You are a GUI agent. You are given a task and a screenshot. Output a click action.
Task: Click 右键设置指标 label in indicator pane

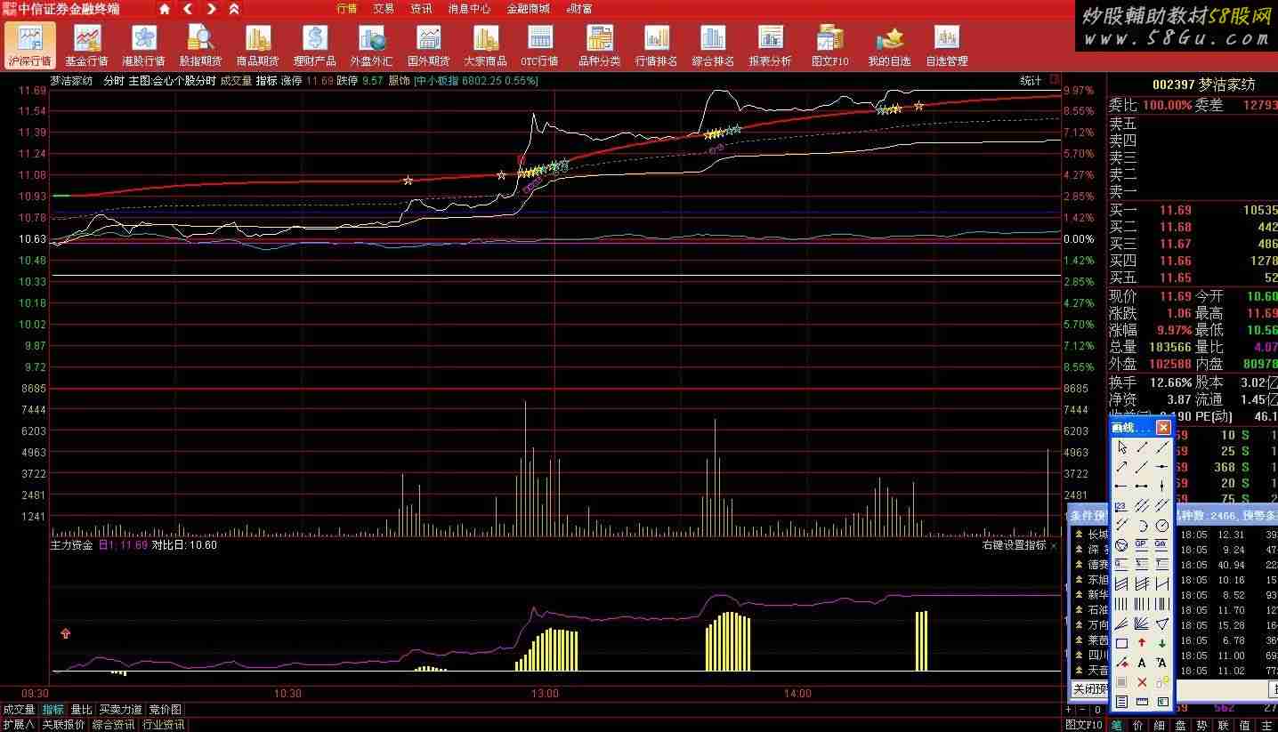[1015, 545]
